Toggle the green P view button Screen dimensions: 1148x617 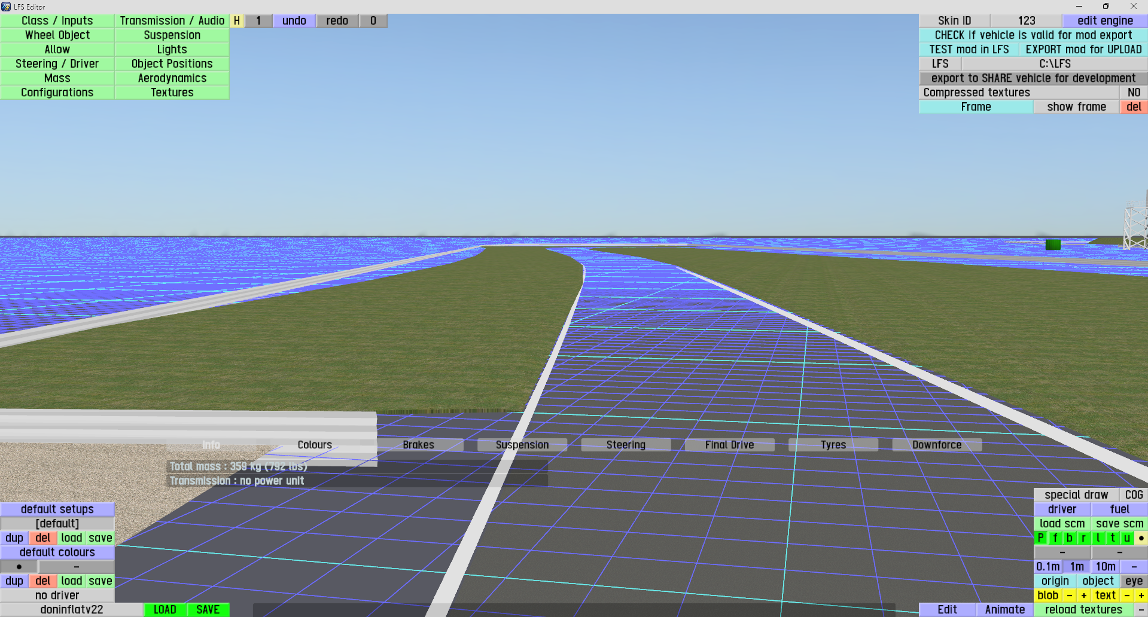pos(1041,538)
